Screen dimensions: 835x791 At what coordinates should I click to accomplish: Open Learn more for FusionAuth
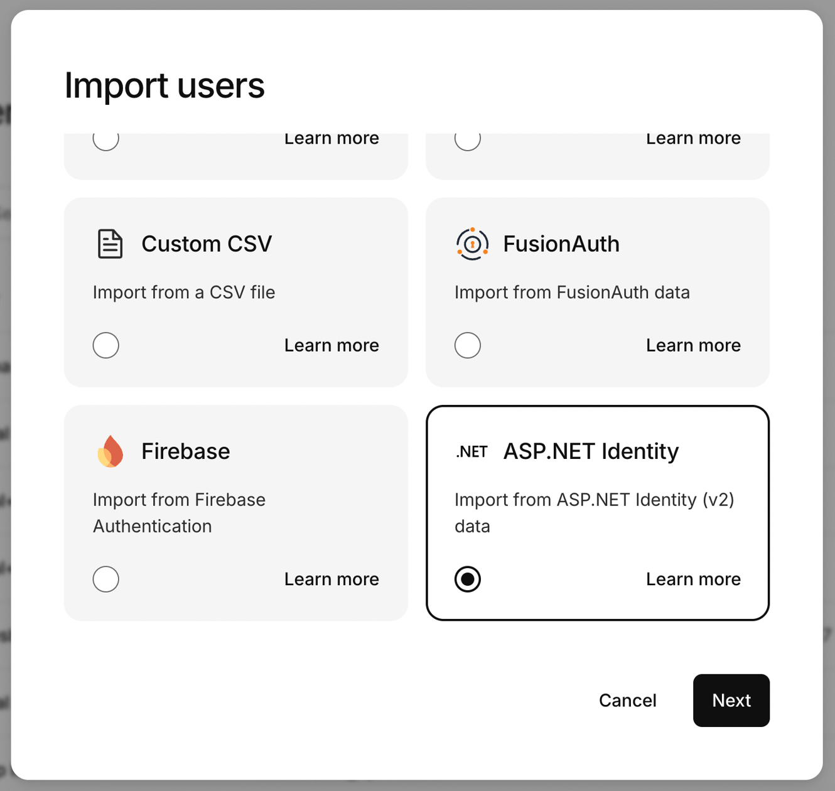point(693,345)
